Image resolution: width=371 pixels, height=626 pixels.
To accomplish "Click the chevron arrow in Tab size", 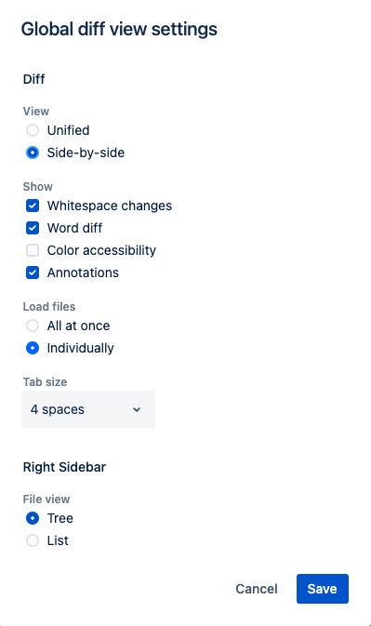I will pos(137,409).
